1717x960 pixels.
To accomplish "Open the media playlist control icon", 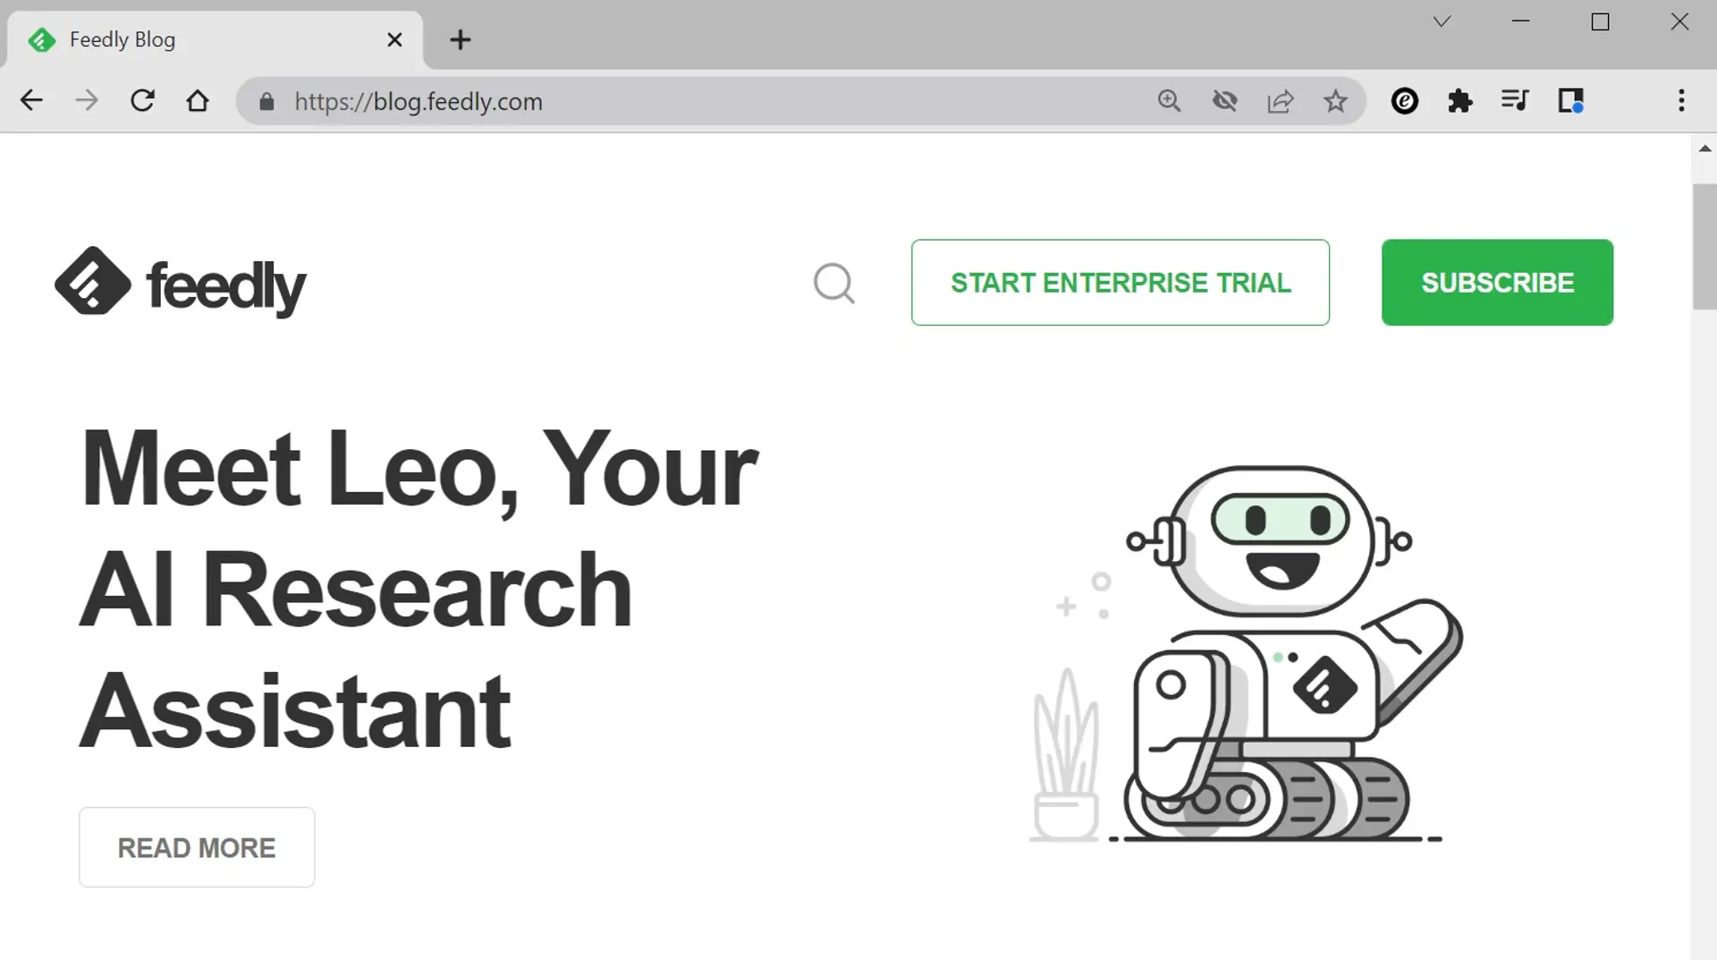I will (1515, 101).
